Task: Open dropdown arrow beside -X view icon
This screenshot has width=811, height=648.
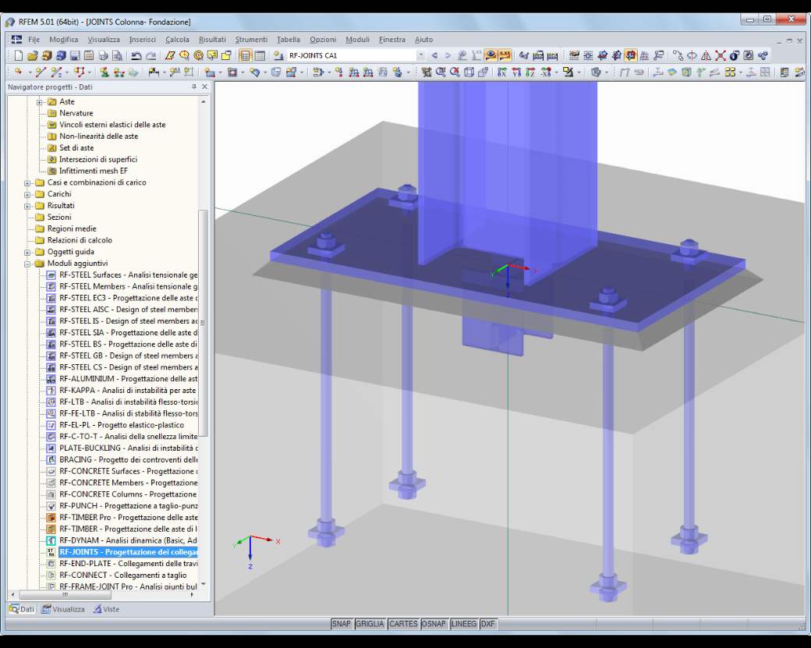Action: [556, 72]
